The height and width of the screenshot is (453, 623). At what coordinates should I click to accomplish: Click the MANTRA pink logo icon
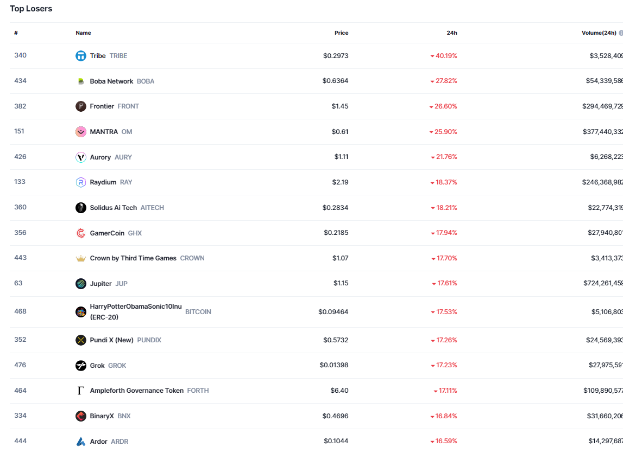click(x=81, y=132)
